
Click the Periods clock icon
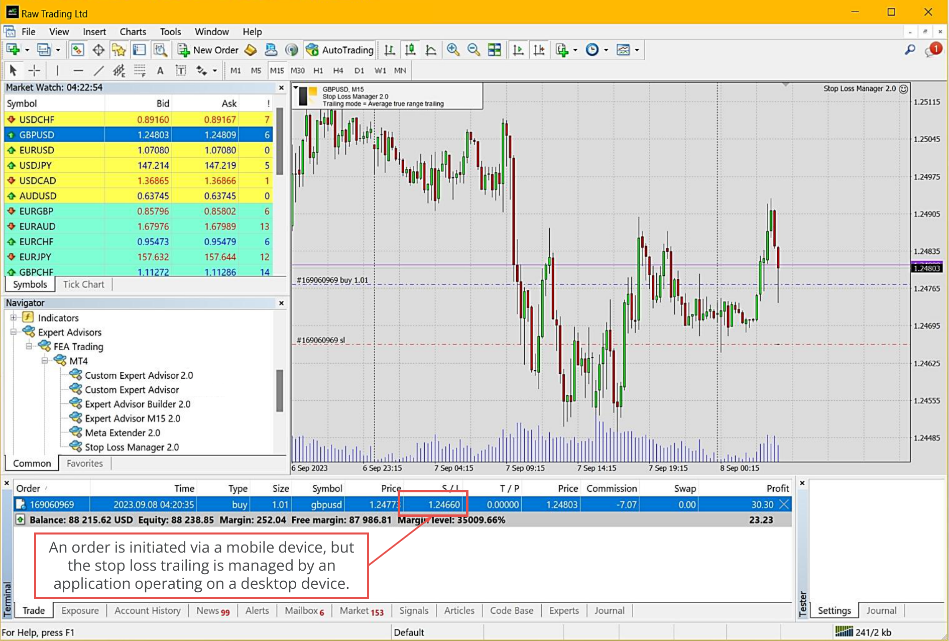[592, 50]
